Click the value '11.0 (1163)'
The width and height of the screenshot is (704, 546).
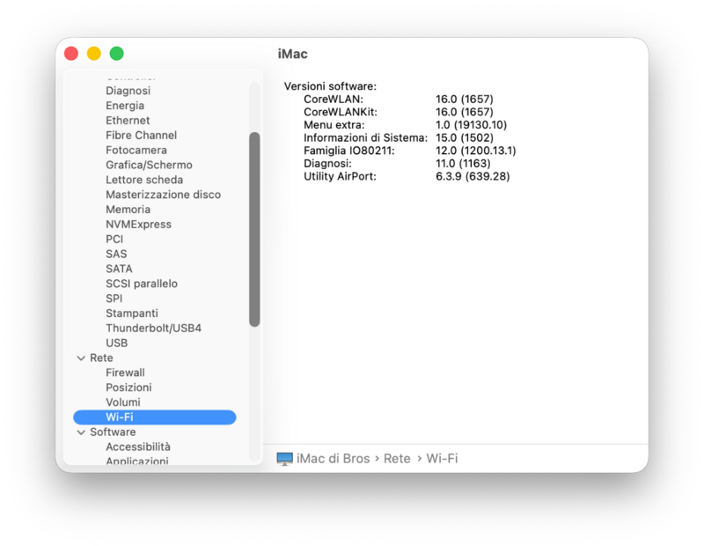coord(463,164)
